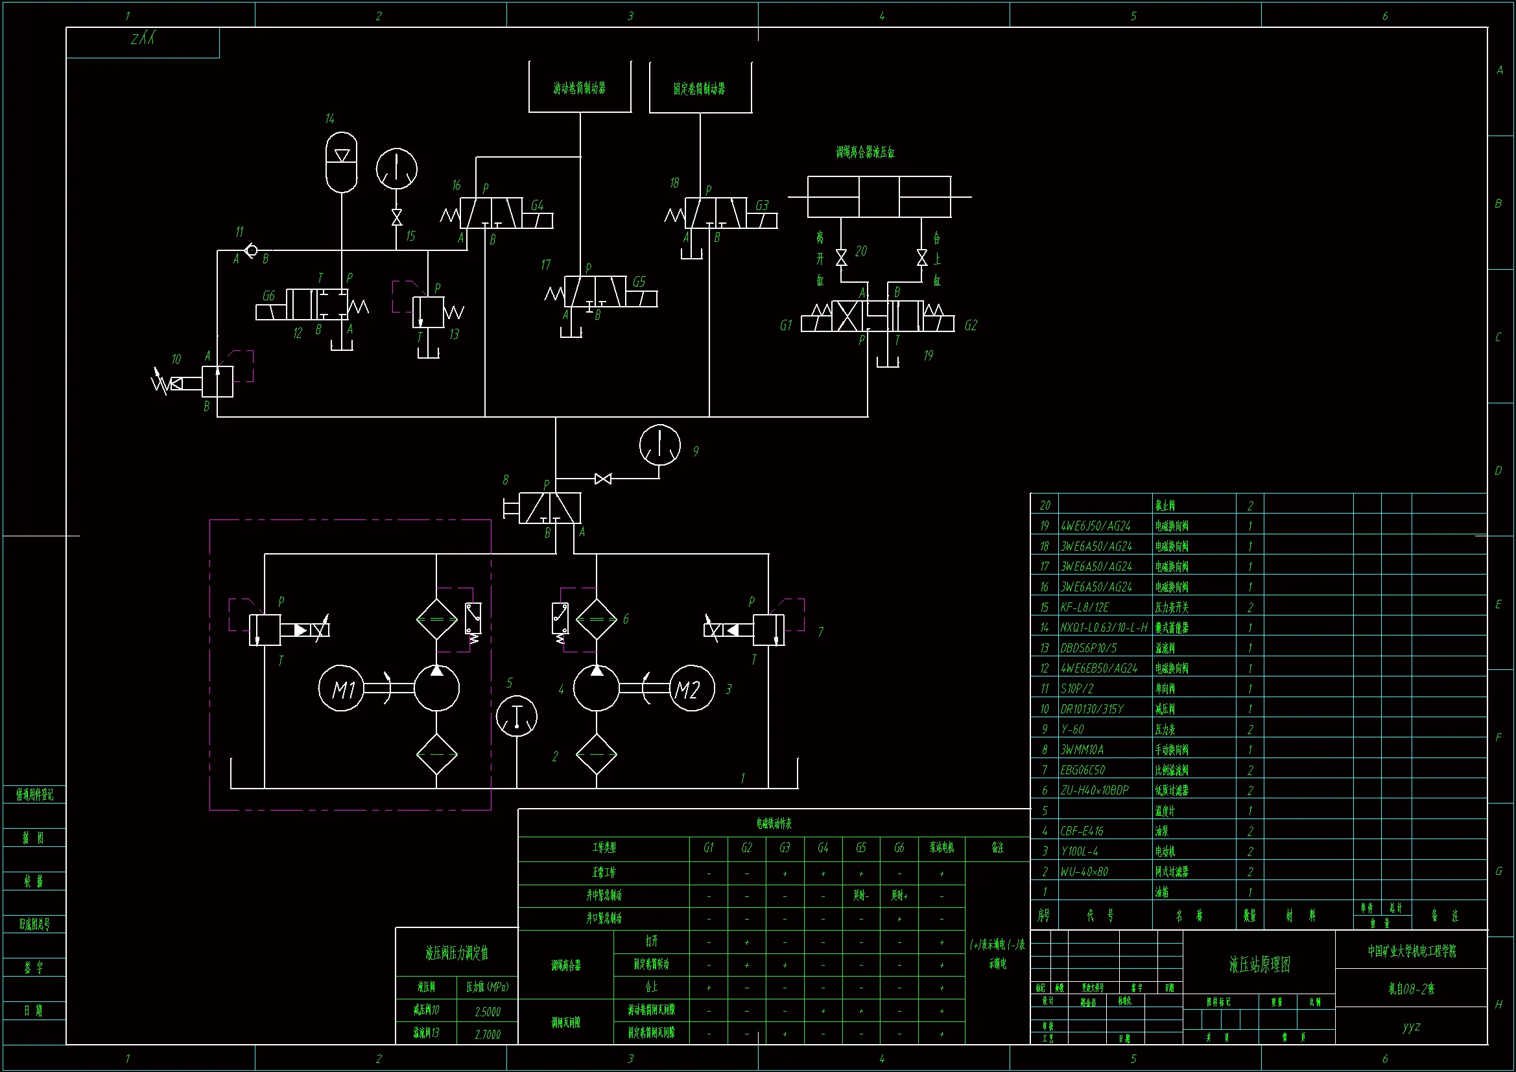
Task: Select the thermometer gauge symbol numbered 5
Action: pyautogui.click(x=516, y=717)
